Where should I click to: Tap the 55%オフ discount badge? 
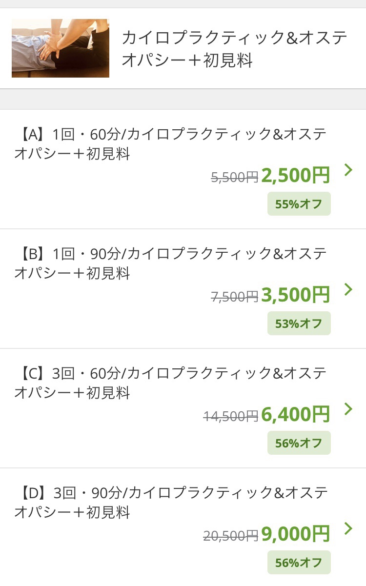[299, 204]
